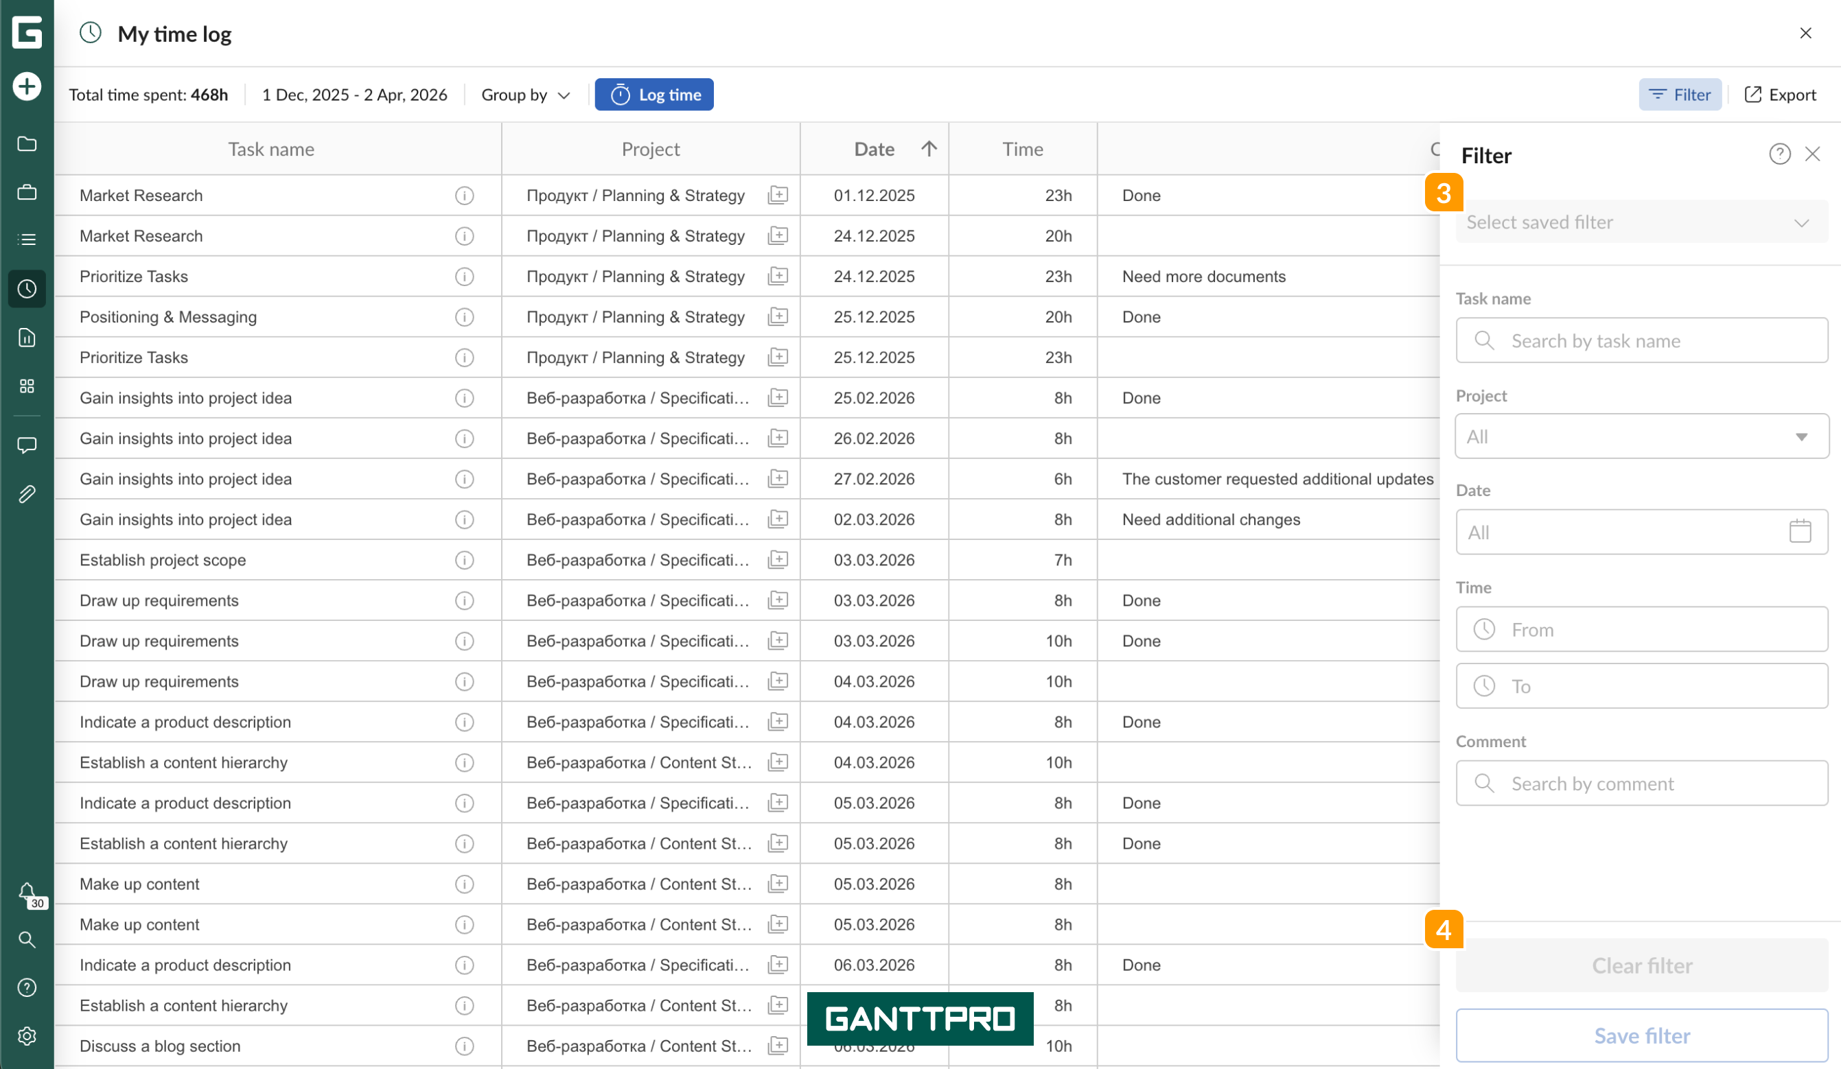
Task: Click the Clear filter button
Action: (1643, 966)
